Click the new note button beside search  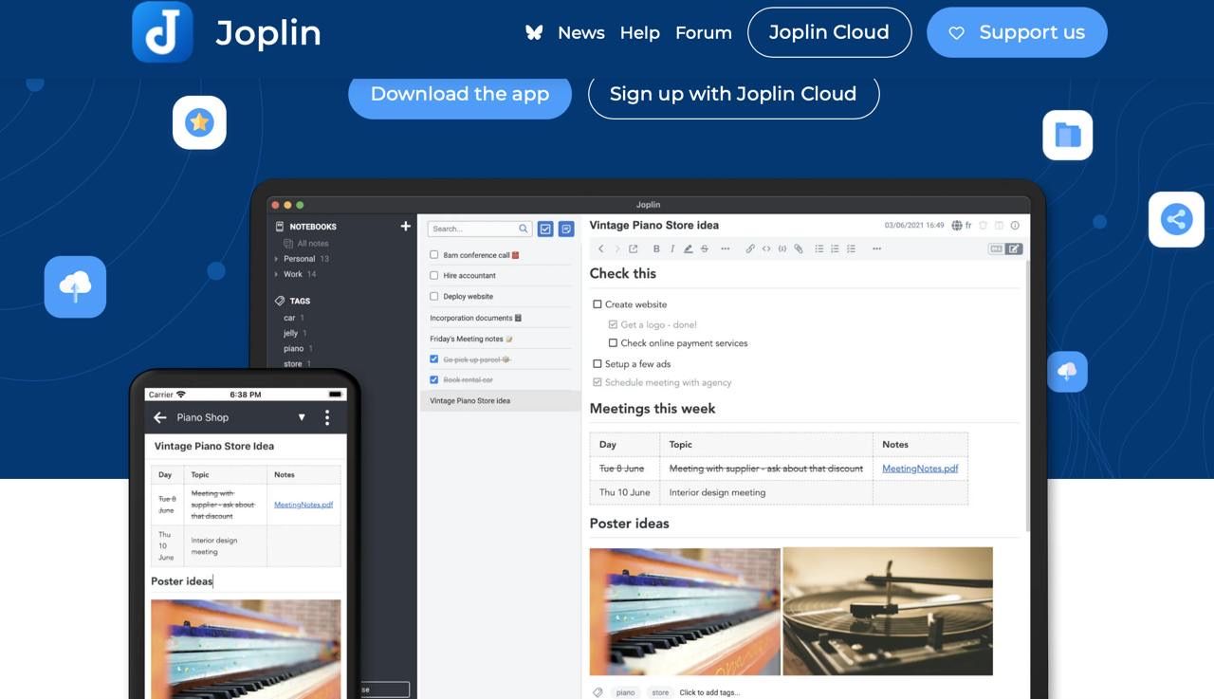(x=566, y=229)
